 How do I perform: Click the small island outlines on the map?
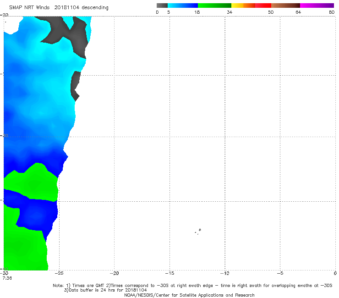pyautogui.click(x=198, y=232)
